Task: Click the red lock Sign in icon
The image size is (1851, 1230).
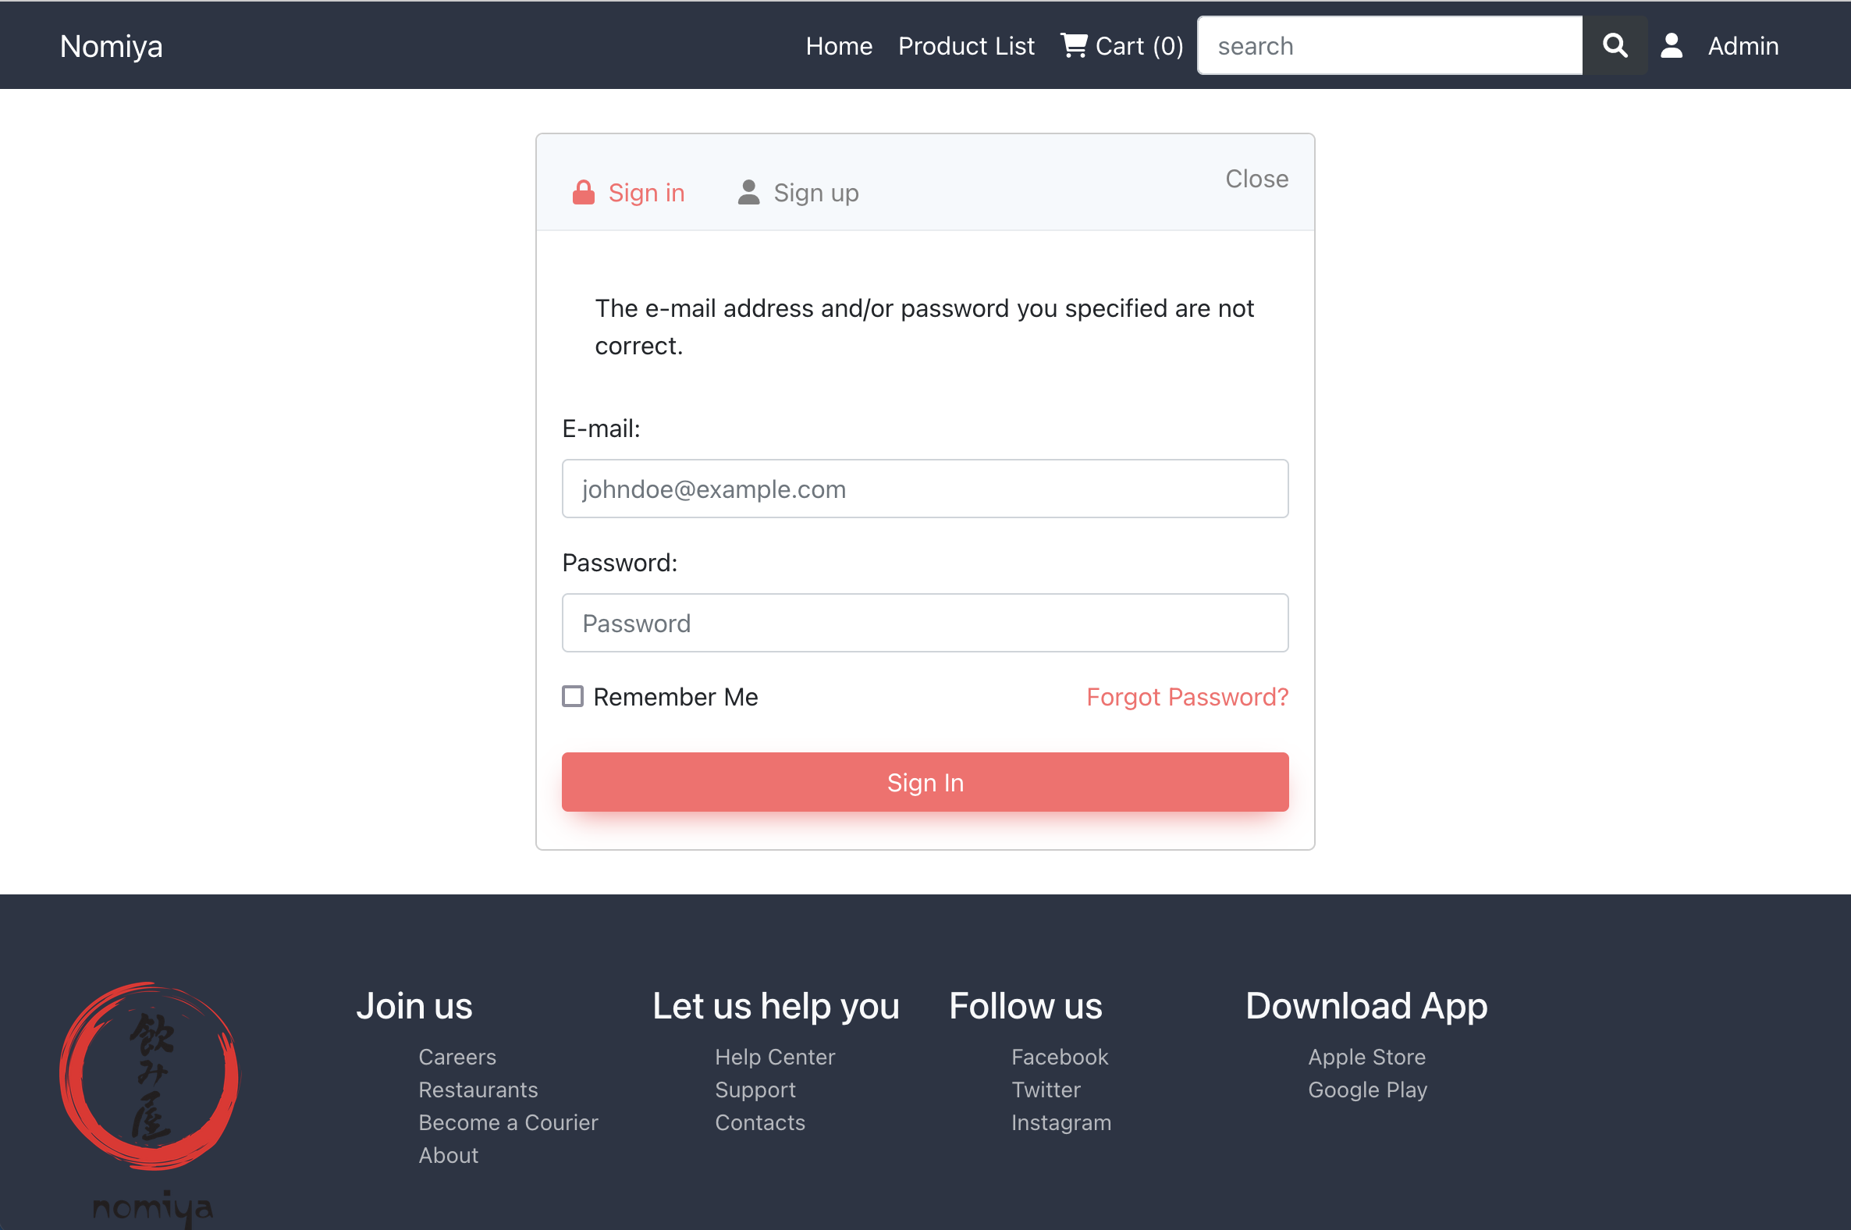Action: [583, 192]
